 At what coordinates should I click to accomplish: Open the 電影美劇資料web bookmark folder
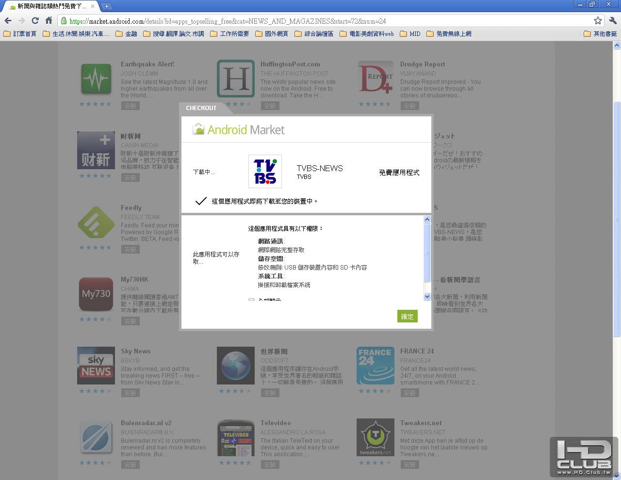pos(367,34)
